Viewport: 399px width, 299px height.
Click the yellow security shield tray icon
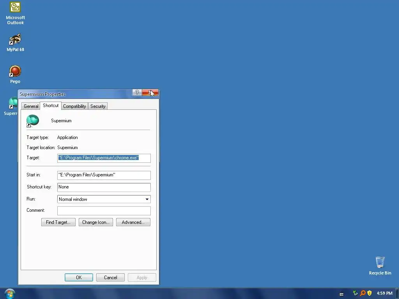pyautogui.click(x=369, y=293)
